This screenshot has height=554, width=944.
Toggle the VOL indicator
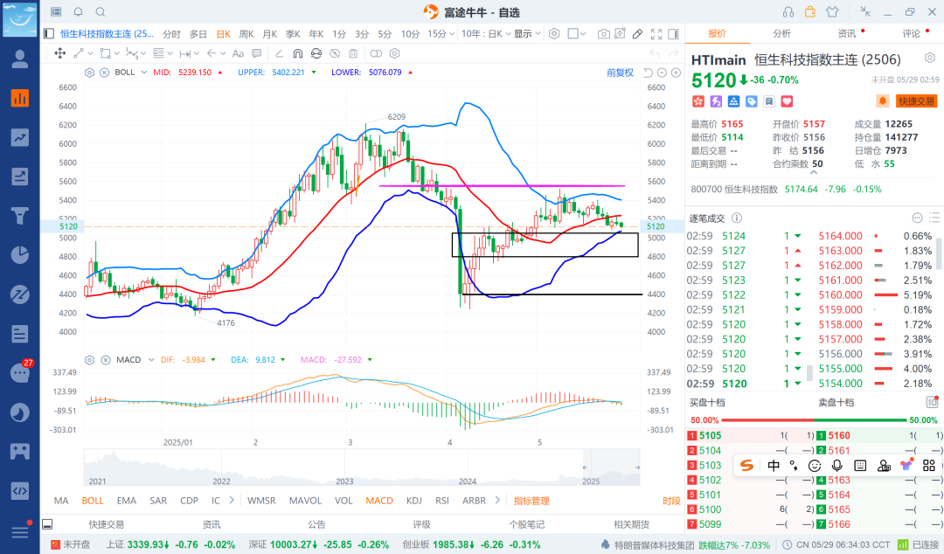(344, 501)
